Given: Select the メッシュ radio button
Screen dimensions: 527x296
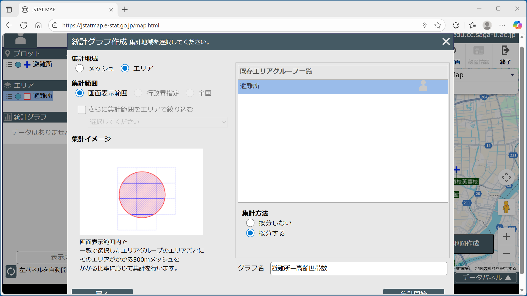Looking at the screenshot, I should 80,68.
